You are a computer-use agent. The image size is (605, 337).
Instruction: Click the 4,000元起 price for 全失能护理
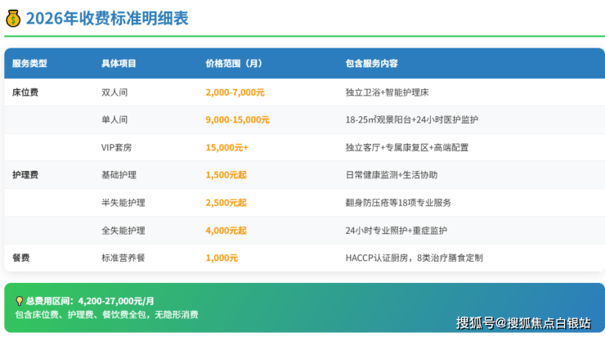point(226,231)
